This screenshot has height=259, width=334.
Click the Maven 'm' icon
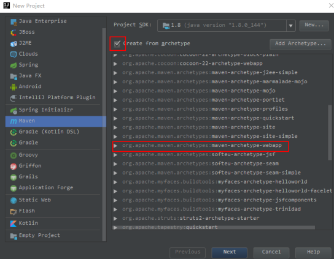[x=14, y=121]
